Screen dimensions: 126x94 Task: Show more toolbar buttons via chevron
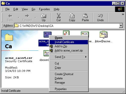point(123,14)
